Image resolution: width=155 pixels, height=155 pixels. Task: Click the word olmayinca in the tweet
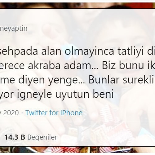point(89,51)
